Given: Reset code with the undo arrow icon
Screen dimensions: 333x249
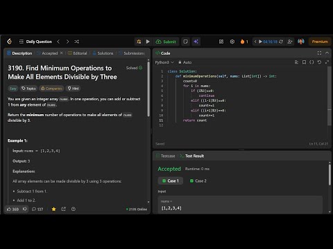Looking at the screenshot, I should 319,62.
